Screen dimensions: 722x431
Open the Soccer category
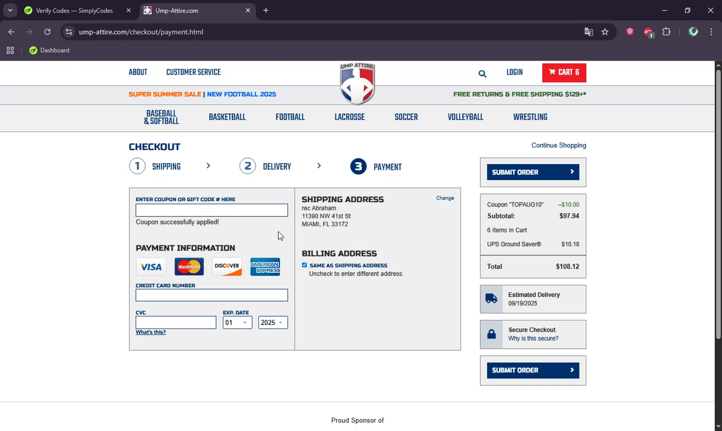[406, 117]
